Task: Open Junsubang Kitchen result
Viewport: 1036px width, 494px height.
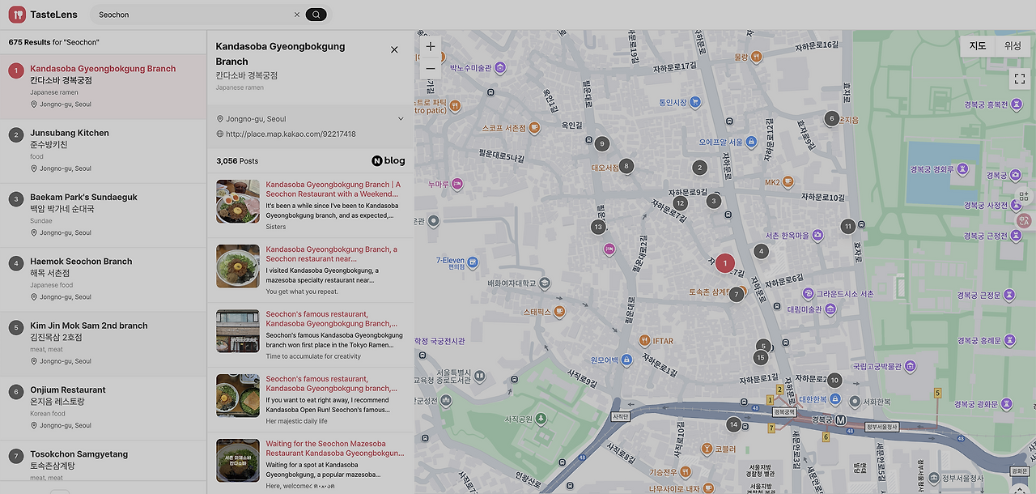Action: click(104, 151)
